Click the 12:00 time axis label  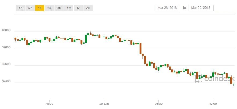tap(213, 103)
